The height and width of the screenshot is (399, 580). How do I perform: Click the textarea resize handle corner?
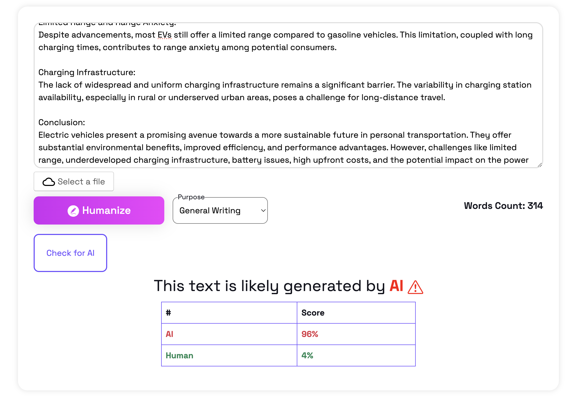tap(540, 165)
